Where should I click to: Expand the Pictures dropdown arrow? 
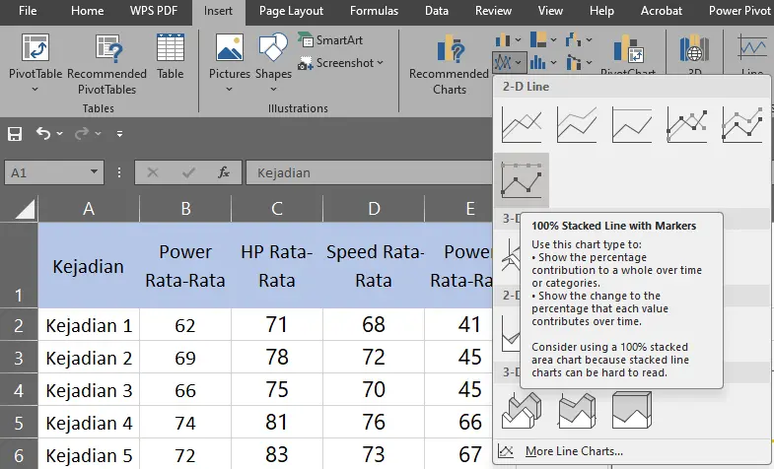click(x=229, y=90)
